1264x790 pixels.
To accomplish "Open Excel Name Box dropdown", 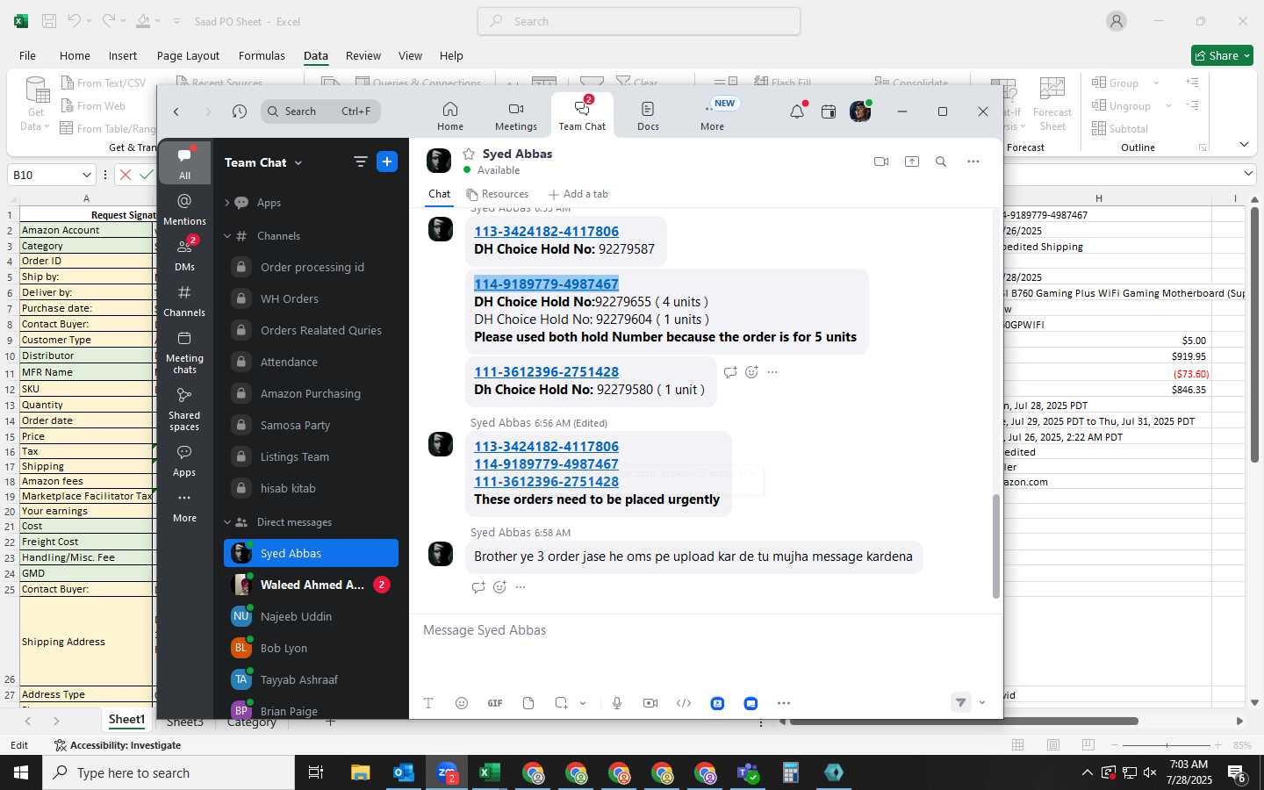I will [x=86, y=175].
